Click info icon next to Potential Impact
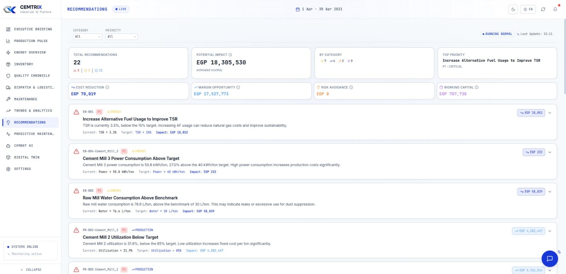Screen dimensions: 566x274 (x=230, y=55)
